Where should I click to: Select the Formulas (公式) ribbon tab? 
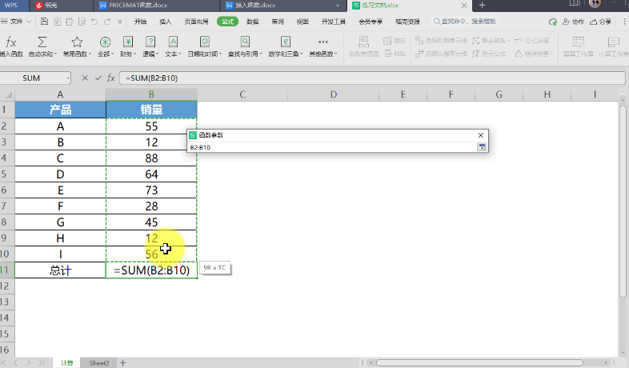227,22
